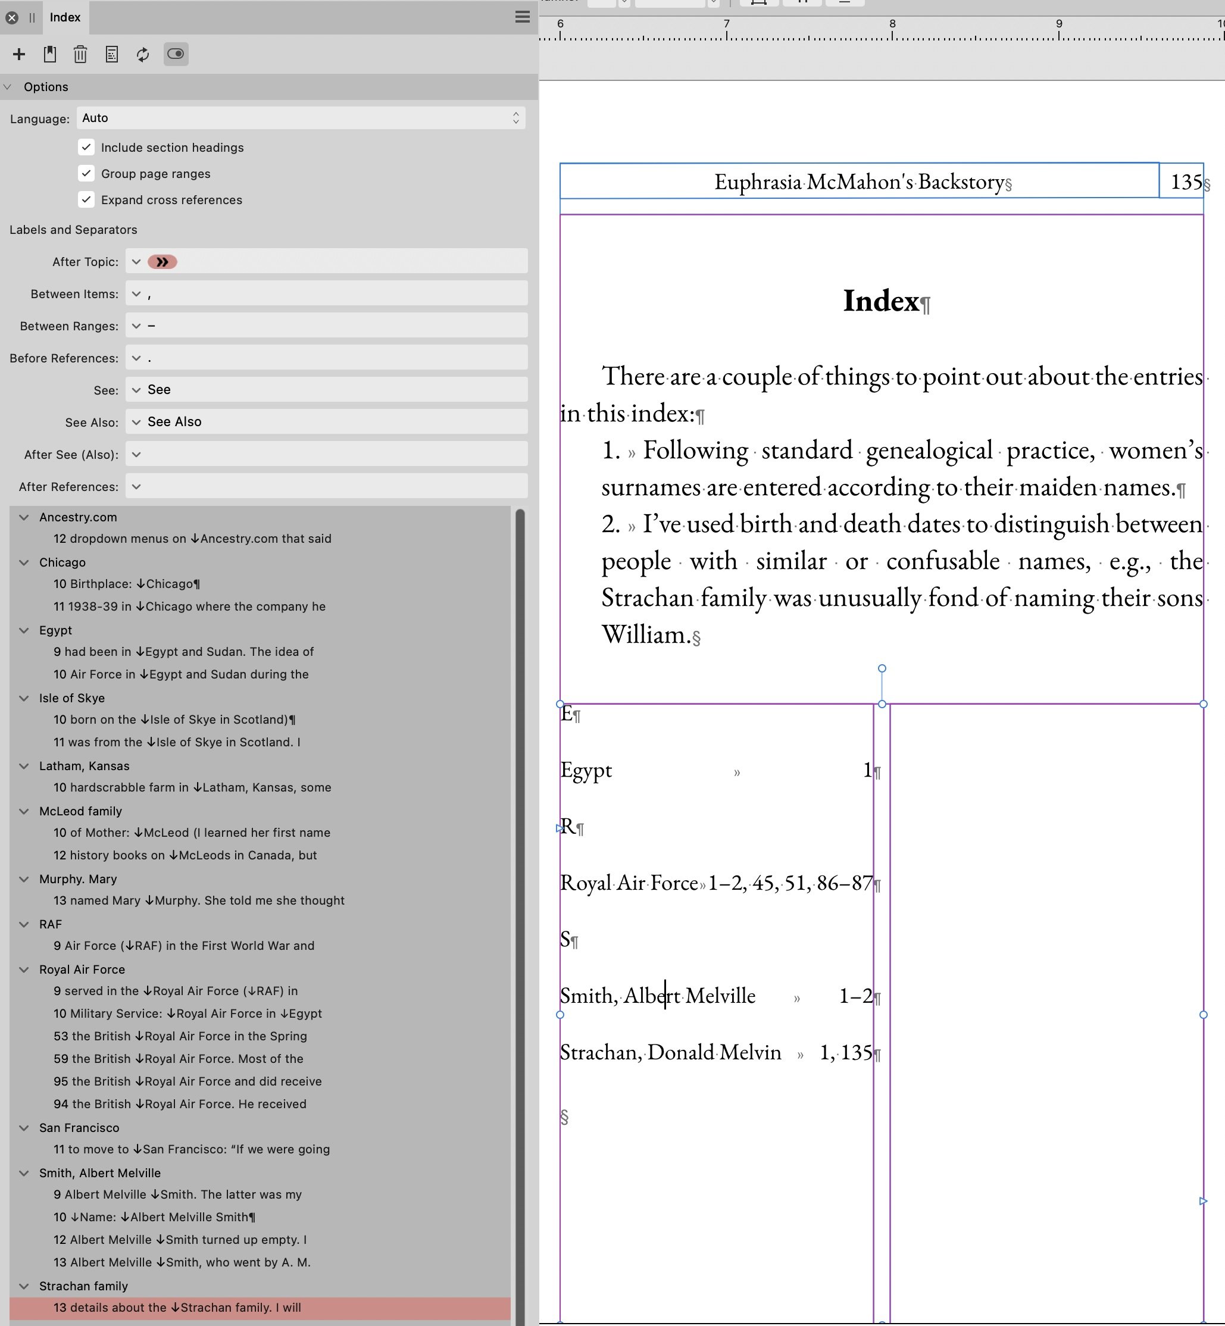Collapse the Egypt topic
This screenshot has height=1326, width=1225.
coord(24,630)
